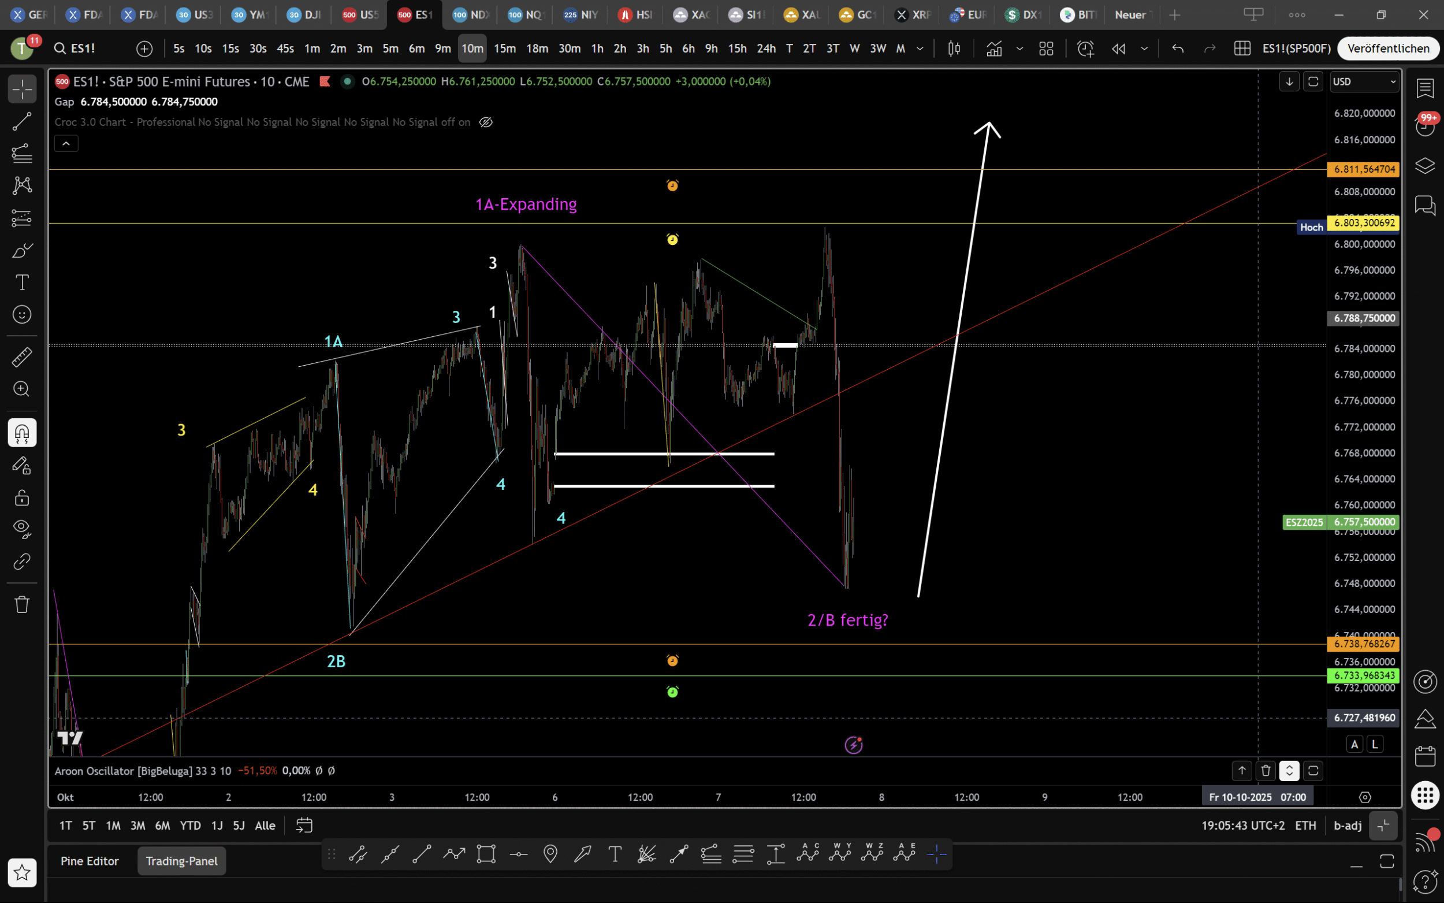
Task: Expand the timeframe list chevron after M
Action: [x=920, y=49]
